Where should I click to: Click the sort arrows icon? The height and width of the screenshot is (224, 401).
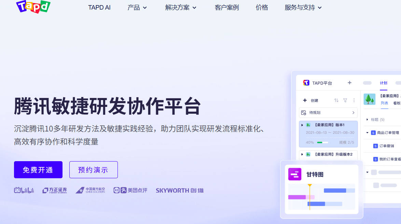(x=336, y=100)
